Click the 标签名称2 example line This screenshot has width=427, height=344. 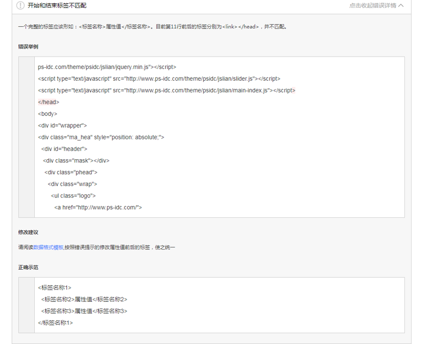pos(84,299)
